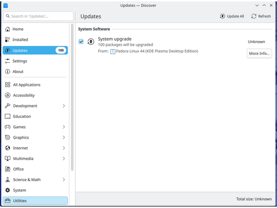Click the Installed list icon
This screenshot has width=277, height=208.
point(7,40)
